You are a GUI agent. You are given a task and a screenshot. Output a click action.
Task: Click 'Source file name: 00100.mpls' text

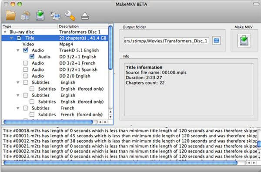[x=156, y=72]
